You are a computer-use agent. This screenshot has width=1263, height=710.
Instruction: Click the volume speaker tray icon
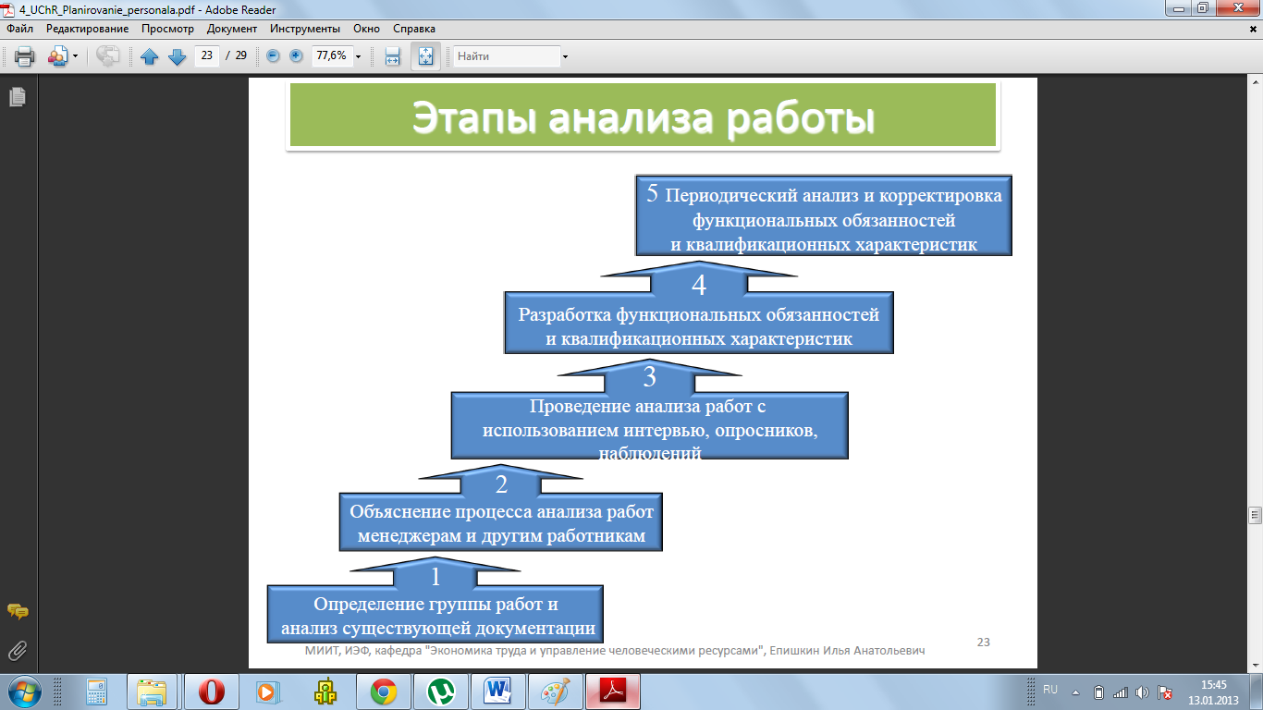[x=1143, y=692]
